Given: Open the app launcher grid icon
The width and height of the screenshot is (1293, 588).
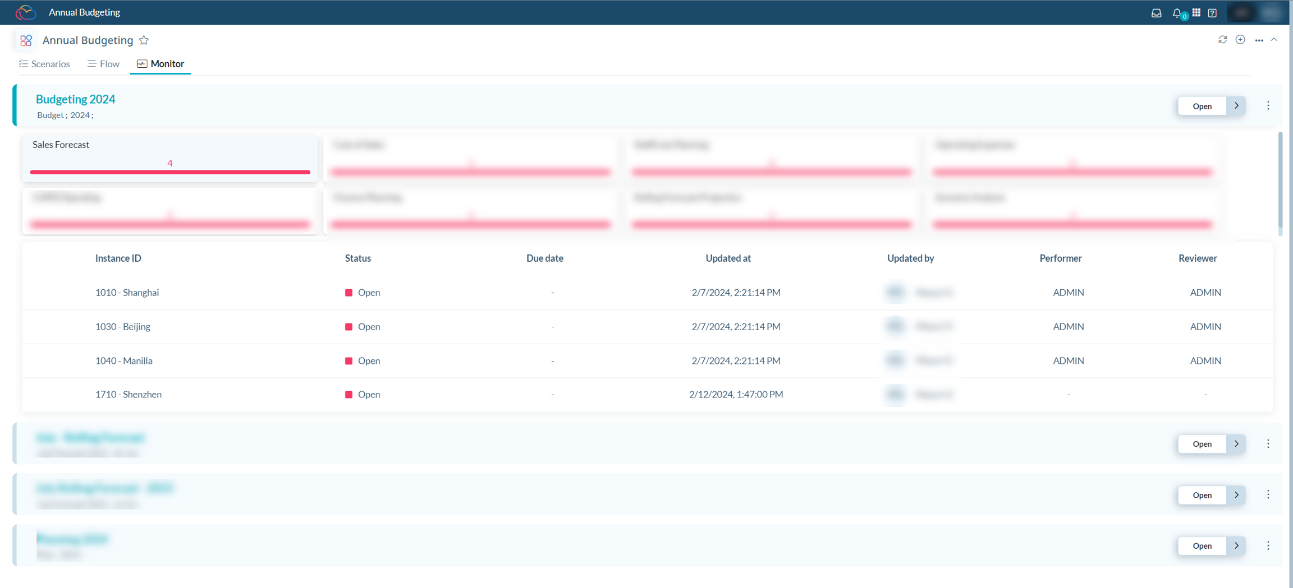Looking at the screenshot, I should click(x=1196, y=12).
